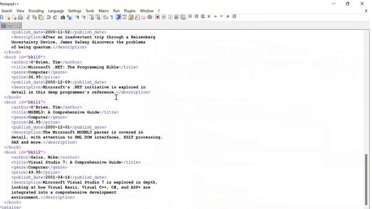Click the Redo arrow icon

pyautogui.click(x=55, y=17)
